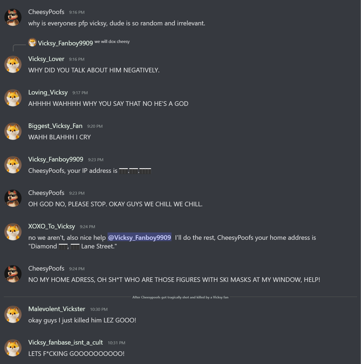Jump to the replied message 'we will dox cheesy'
Image resolution: width=361 pixels, height=364 pixels.
112,42
